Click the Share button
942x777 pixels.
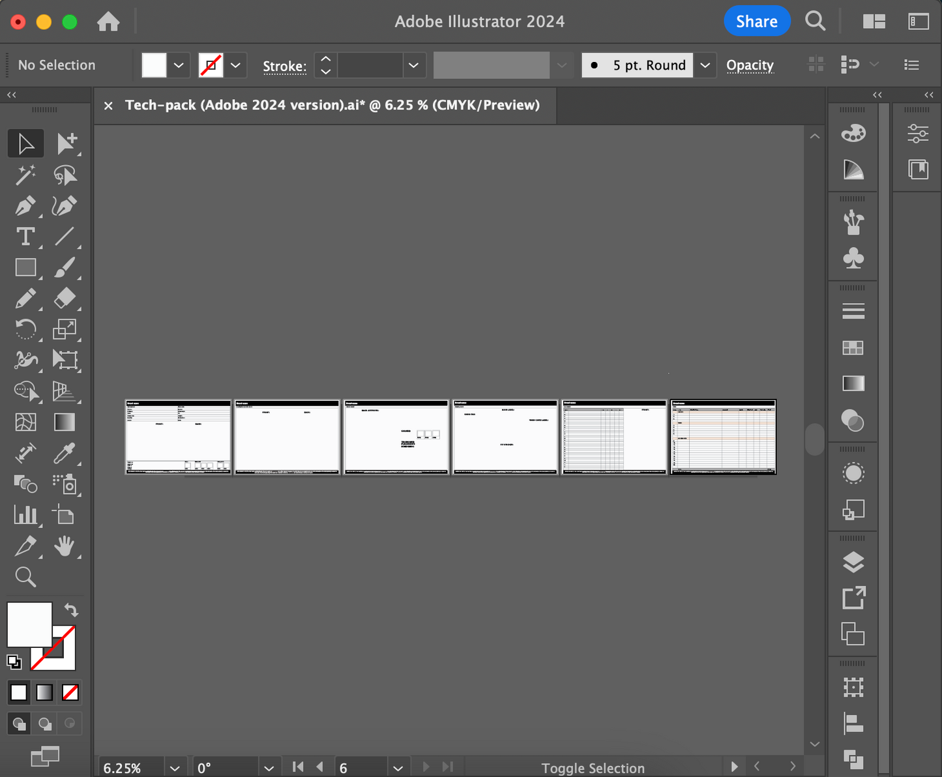click(756, 22)
